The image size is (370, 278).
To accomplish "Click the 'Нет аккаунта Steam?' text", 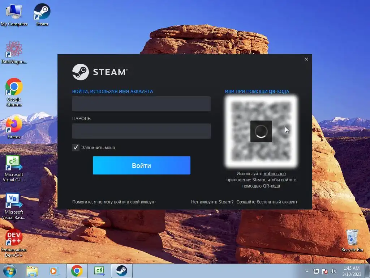I will [x=212, y=202].
